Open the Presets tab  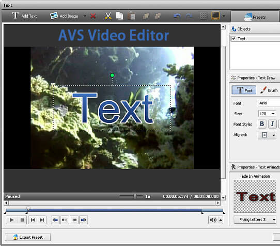coord(255,17)
